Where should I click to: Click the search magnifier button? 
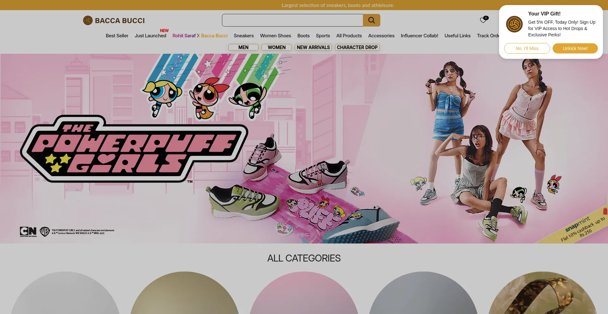(371, 20)
